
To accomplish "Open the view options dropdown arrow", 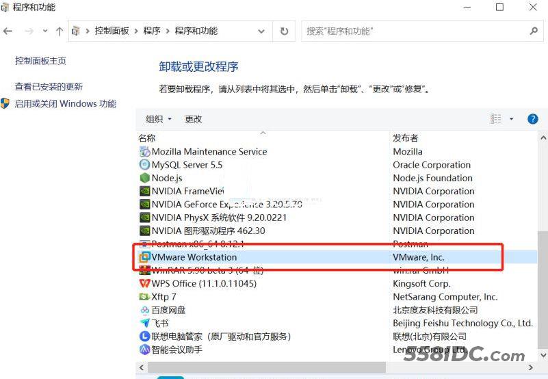I will [511, 119].
